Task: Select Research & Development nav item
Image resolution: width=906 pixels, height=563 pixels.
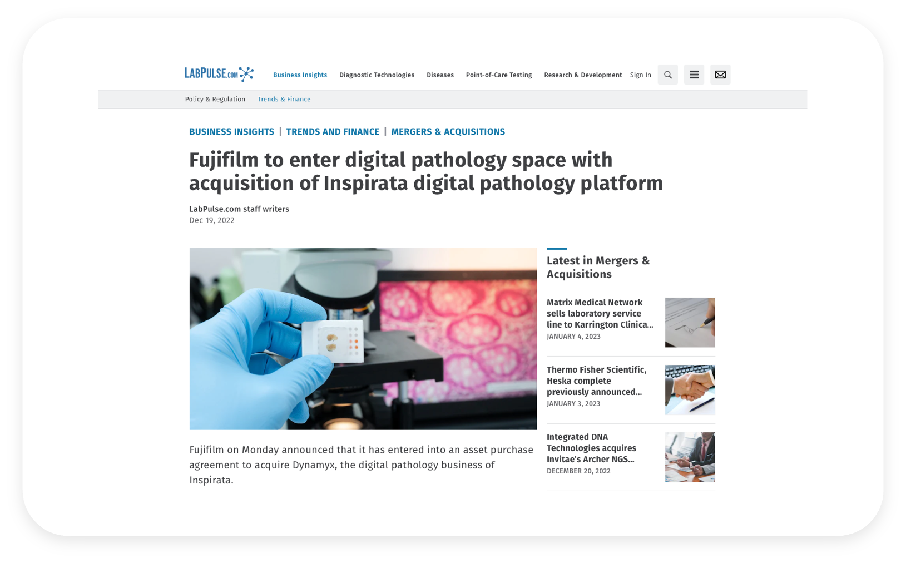Action: click(582, 75)
